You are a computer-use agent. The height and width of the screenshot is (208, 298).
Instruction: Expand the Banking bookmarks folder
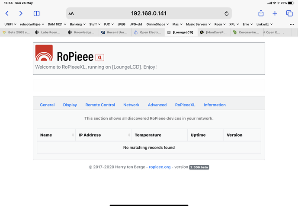(x=78, y=24)
